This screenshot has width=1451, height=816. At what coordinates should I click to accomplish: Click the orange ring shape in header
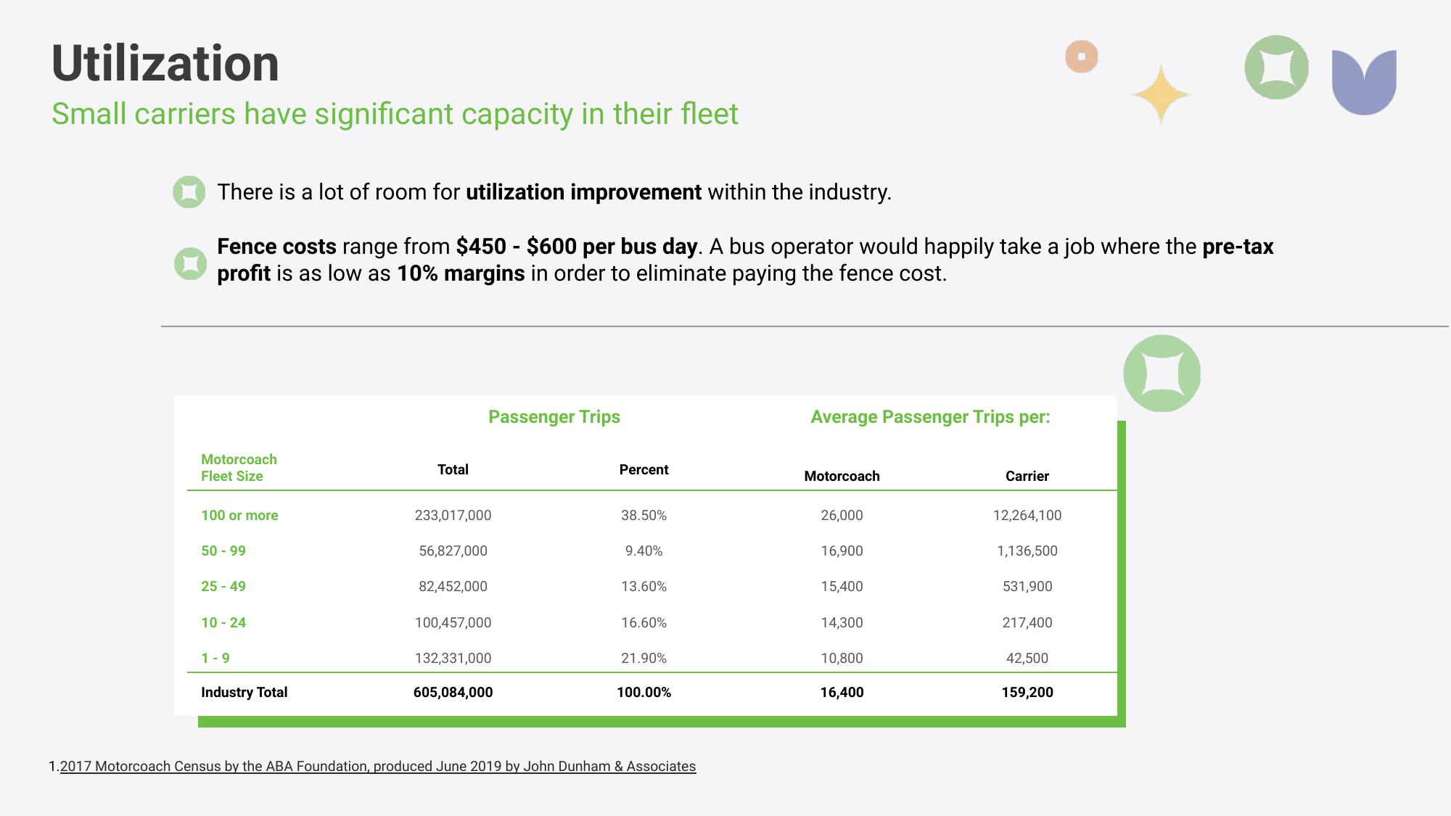coord(1082,57)
